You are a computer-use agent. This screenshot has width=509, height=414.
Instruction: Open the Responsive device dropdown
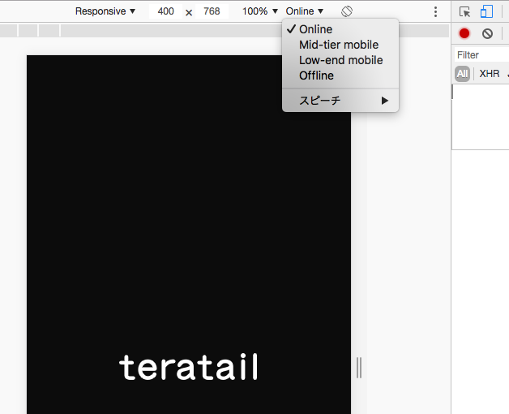click(105, 11)
